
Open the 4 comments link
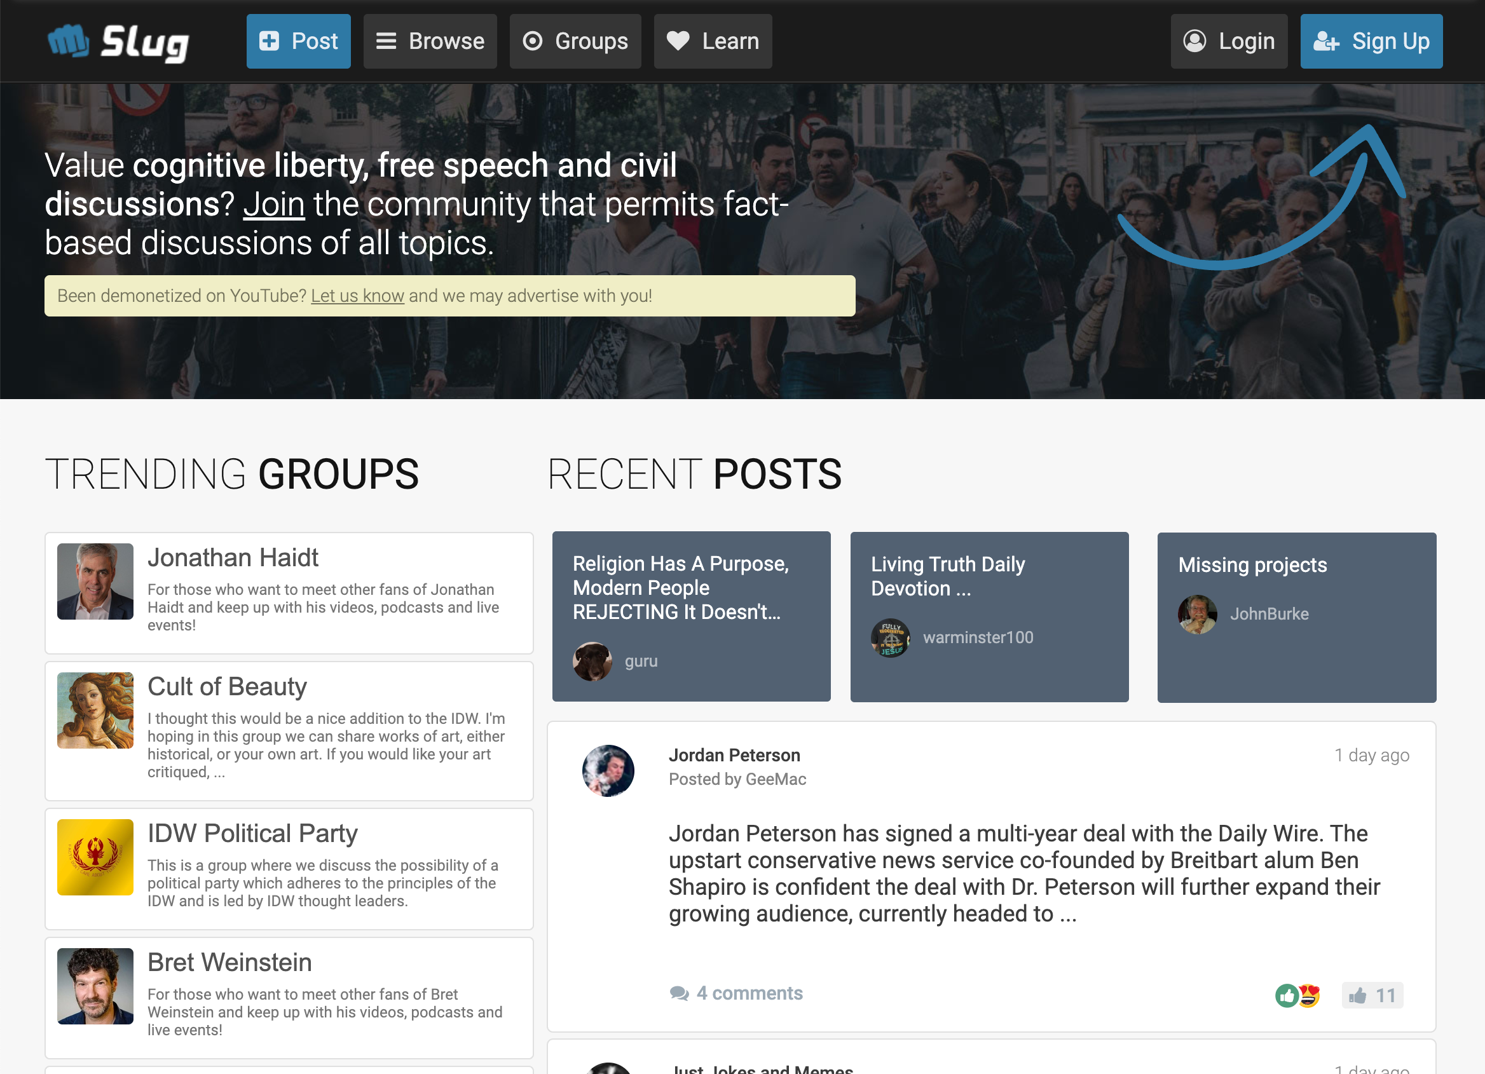tap(736, 993)
